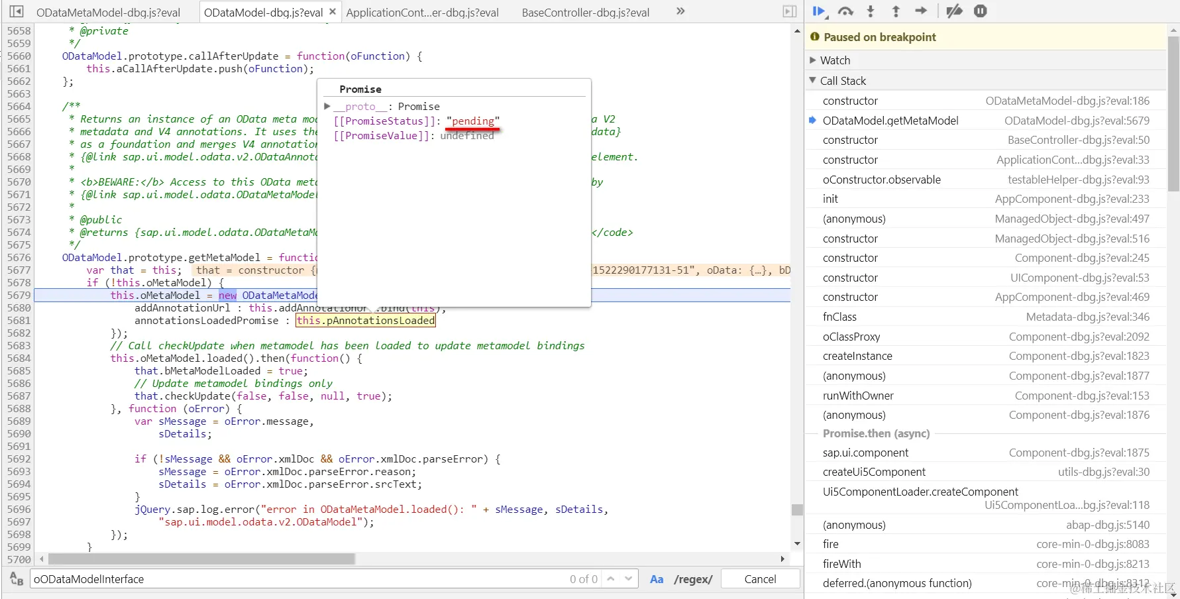This screenshot has width=1180, height=599.
Task: Open source link Component-dbg.js?eval:245
Action: 1082,258
